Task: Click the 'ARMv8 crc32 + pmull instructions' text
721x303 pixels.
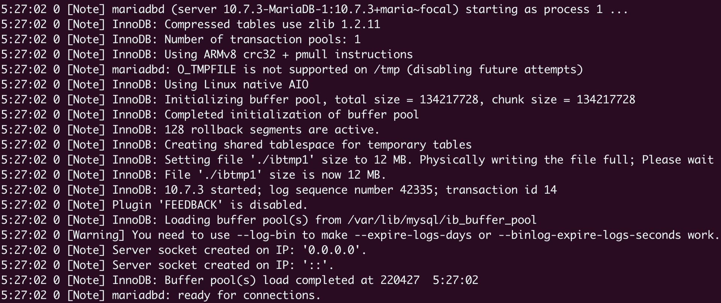Action: pos(308,55)
